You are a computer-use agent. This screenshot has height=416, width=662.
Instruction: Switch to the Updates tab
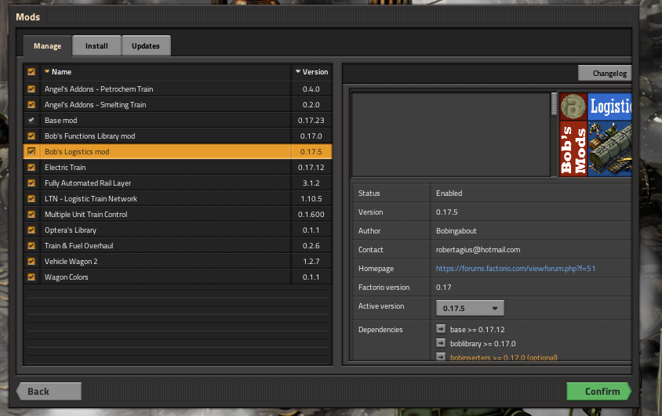pyautogui.click(x=146, y=46)
